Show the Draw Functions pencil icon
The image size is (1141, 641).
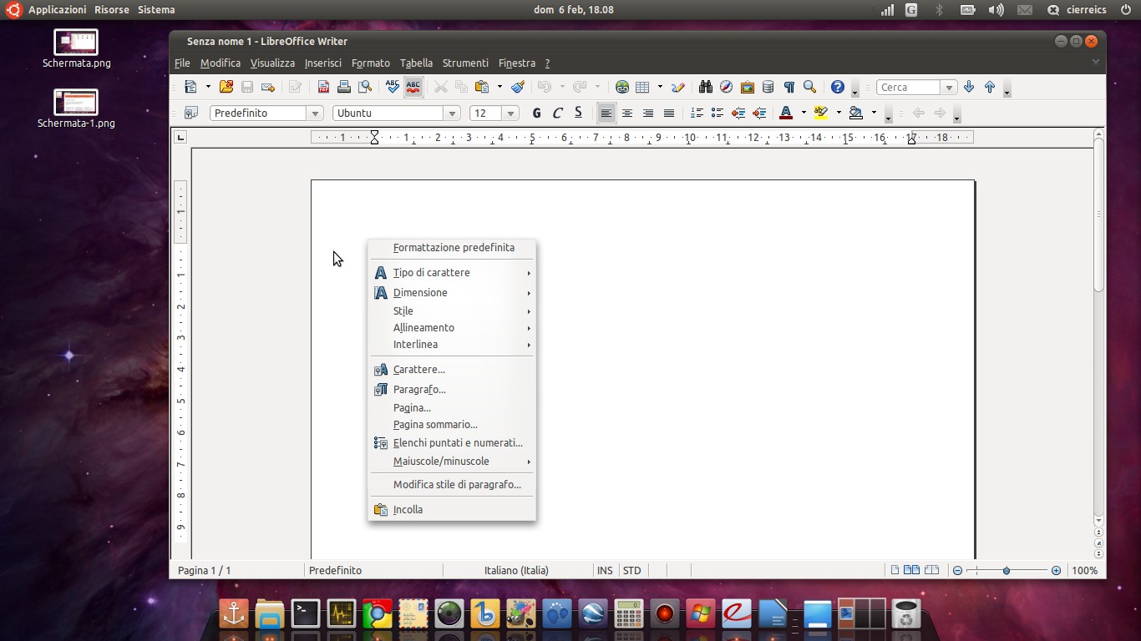678,87
